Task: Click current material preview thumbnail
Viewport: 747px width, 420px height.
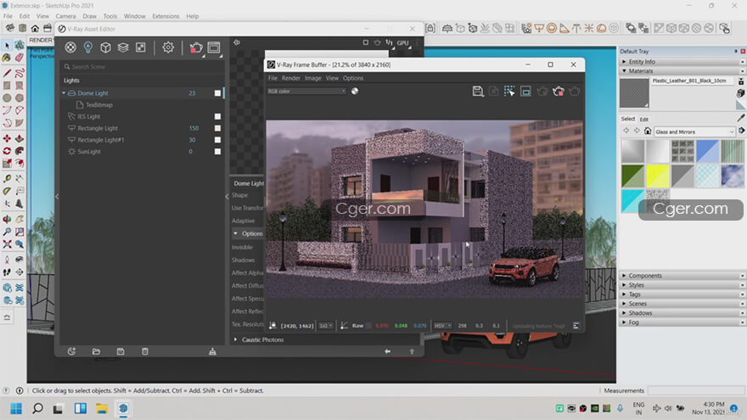Action: [634, 92]
